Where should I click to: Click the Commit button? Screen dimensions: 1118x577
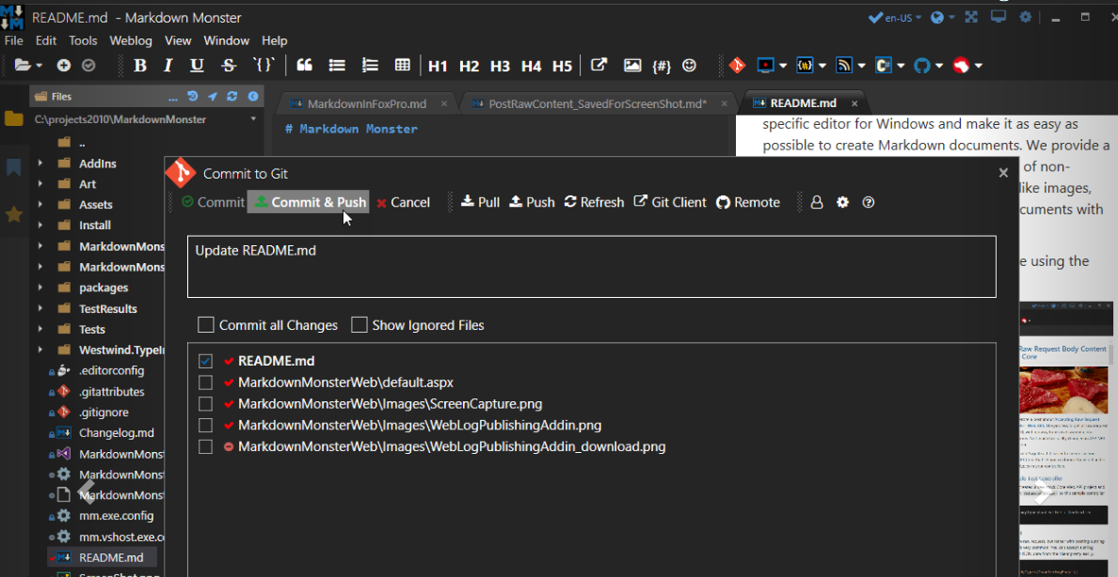[x=213, y=202]
